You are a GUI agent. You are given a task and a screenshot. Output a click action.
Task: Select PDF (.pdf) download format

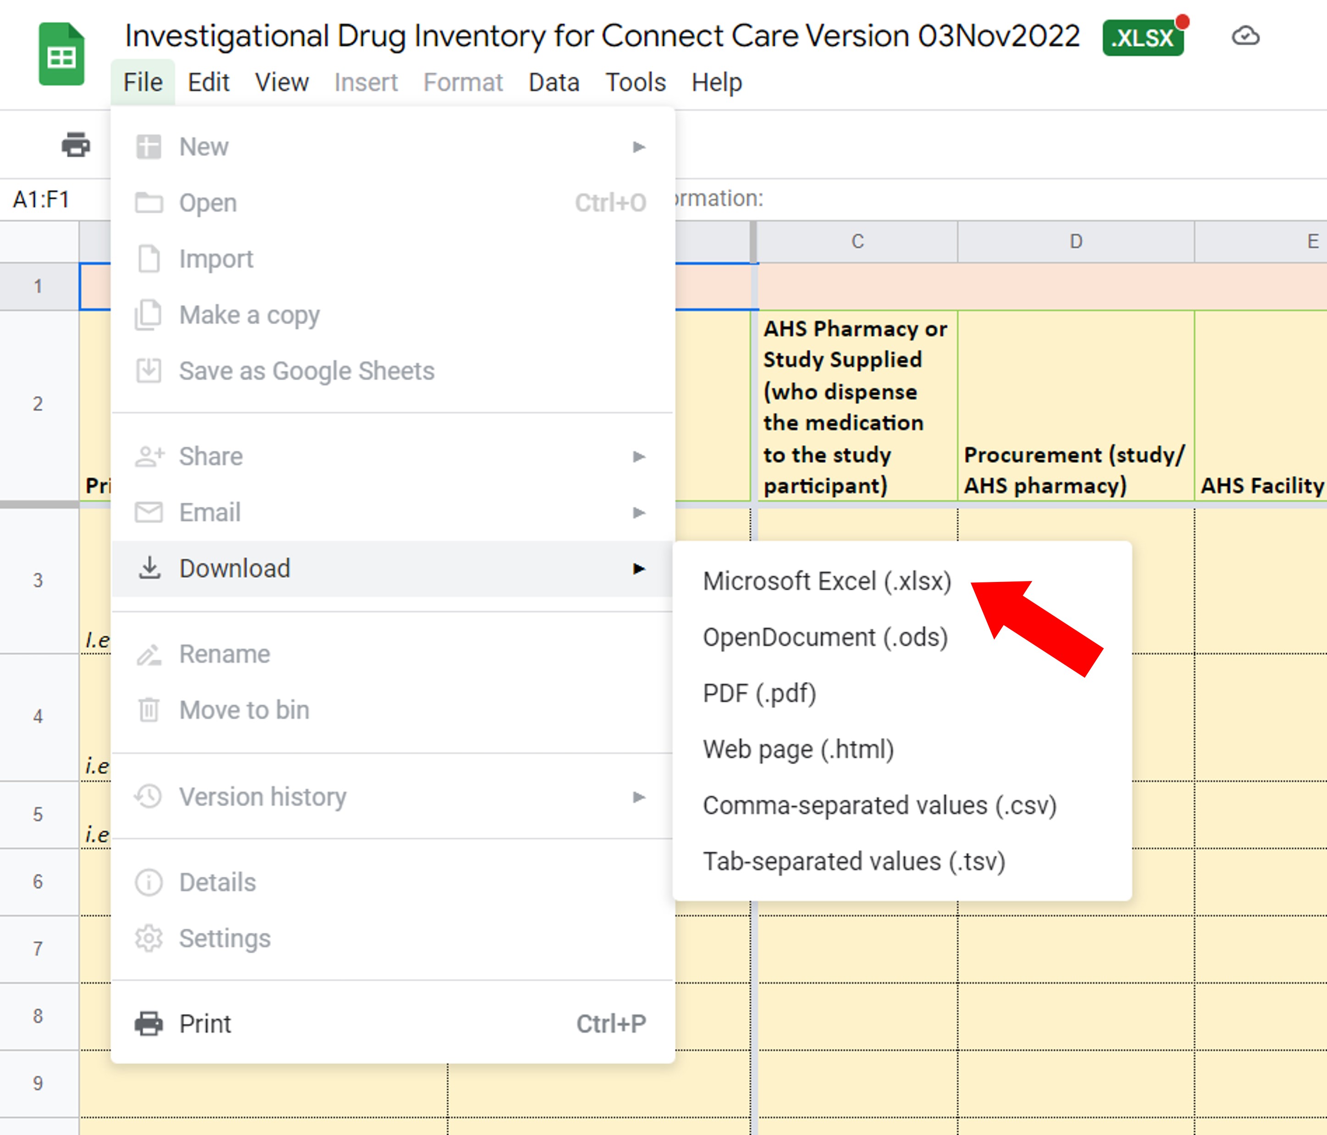(760, 694)
